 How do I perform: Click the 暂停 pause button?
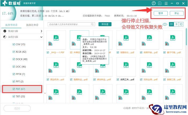pyautogui.click(x=160, y=13)
